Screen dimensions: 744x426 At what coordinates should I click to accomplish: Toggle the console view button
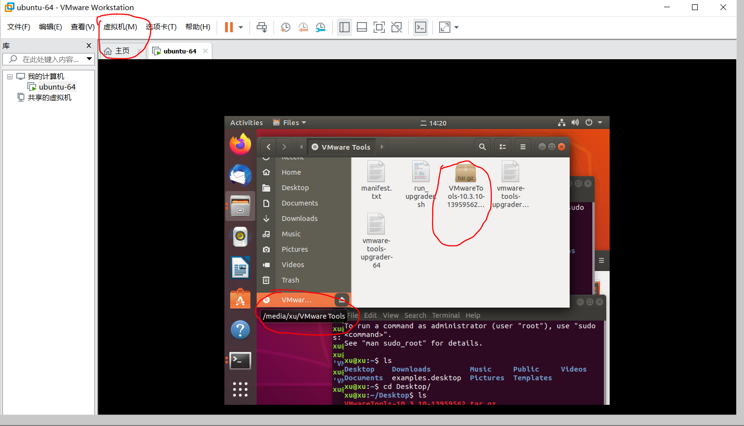point(420,27)
